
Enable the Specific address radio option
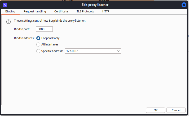tap(38, 51)
